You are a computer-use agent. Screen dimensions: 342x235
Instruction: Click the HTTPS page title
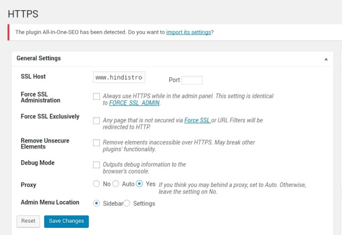tap(23, 14)
